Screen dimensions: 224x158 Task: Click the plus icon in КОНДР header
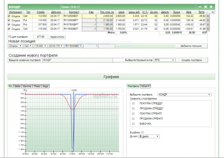211,7
